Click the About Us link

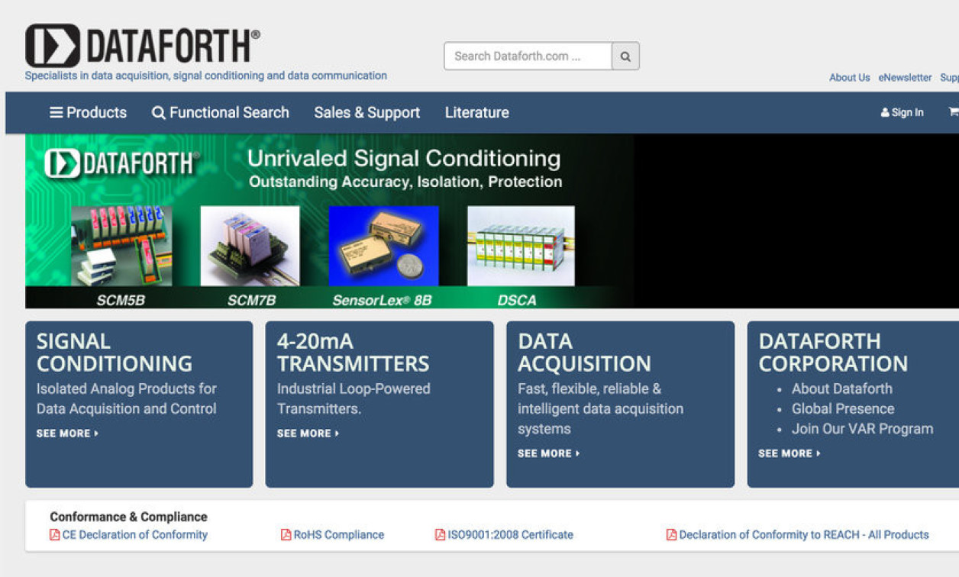(x=849, y=77)
